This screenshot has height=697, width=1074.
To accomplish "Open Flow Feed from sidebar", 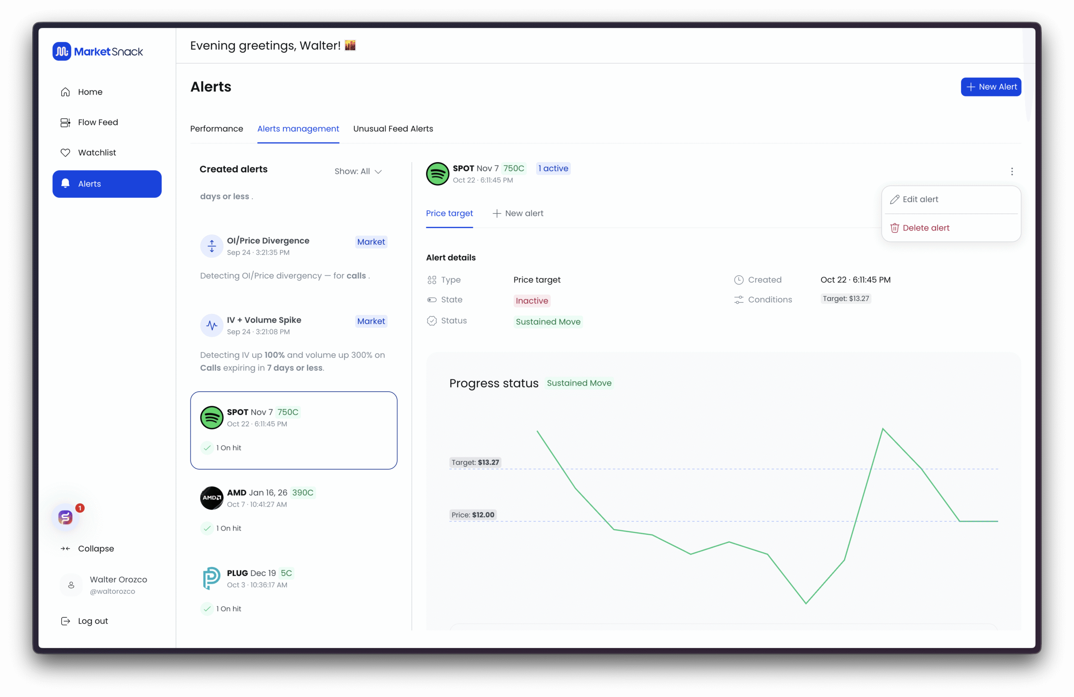I will (x=97, y=122).
